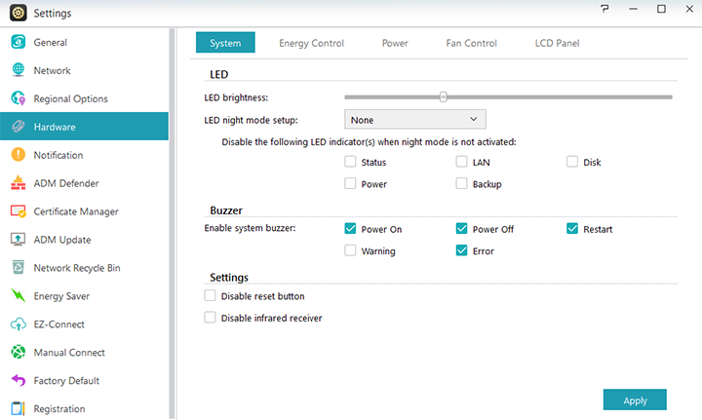This screenshot has height=420, width=702.
Task: Click the Factory Default reset icon
Action: click(18, 381)
